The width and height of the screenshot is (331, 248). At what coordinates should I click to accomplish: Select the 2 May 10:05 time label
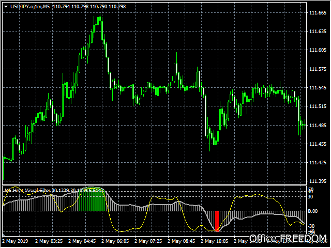pyautogui.click(x=215, y=241)
